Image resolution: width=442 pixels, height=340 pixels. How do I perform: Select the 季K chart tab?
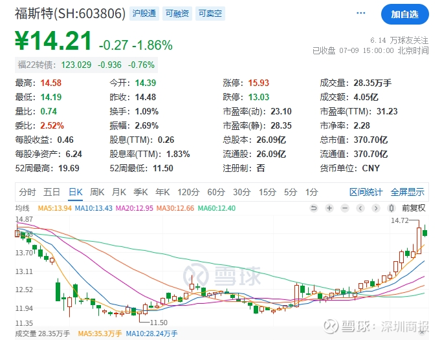(140, 192)
